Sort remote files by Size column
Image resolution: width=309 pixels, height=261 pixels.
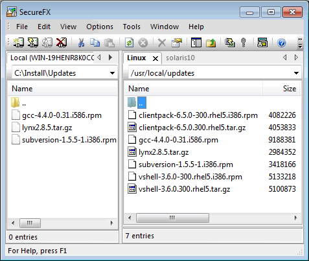[x=281, y=89]
